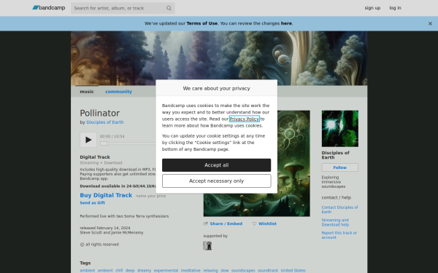Open the soundscapes tag
The height and width of the screenshot is (273, 438).
[x=243, y=271]
